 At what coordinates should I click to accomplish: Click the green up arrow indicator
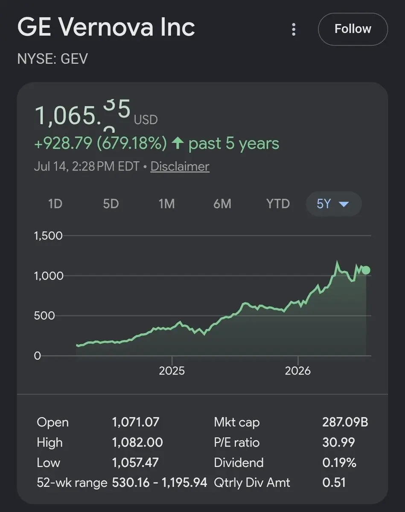[178, 143]
